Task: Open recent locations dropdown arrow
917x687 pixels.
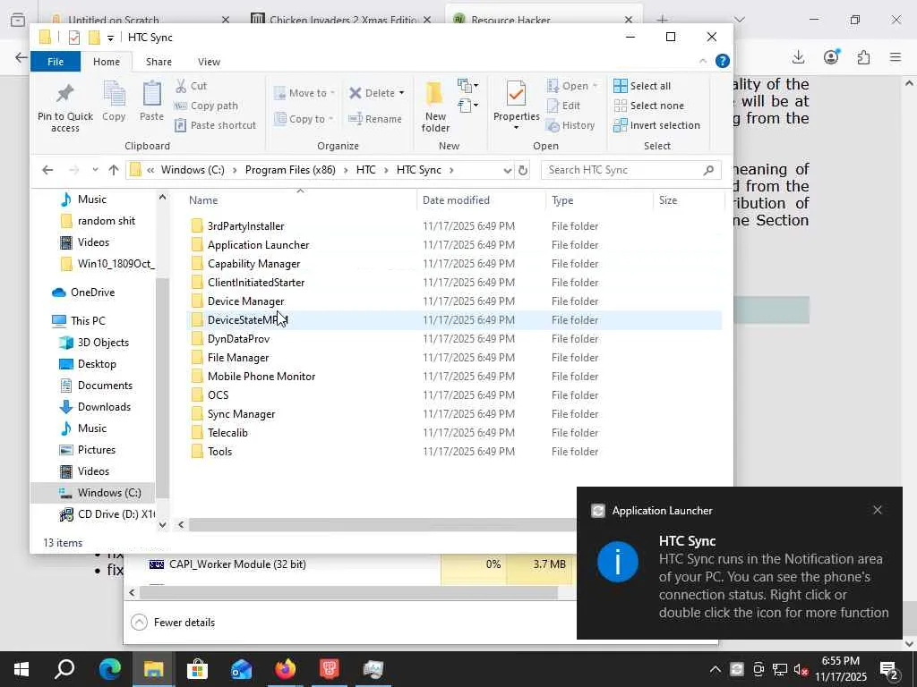Action: click(x=95, y=170)
